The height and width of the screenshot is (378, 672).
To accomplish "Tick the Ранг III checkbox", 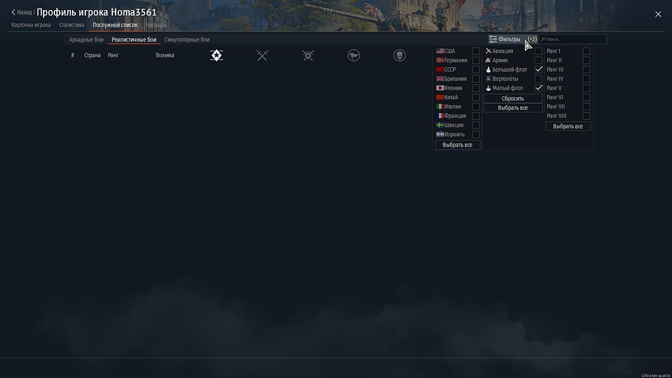I will [586, 69].
